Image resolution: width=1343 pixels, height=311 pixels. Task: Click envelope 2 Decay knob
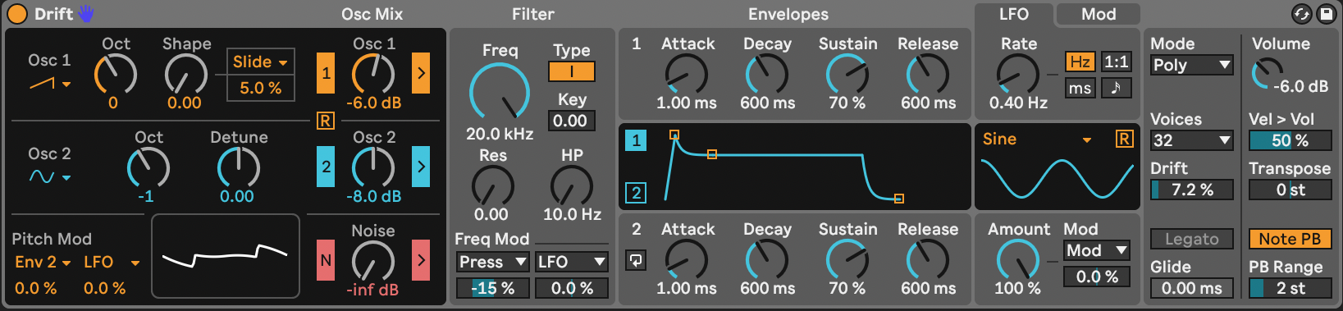pos(767,260)
